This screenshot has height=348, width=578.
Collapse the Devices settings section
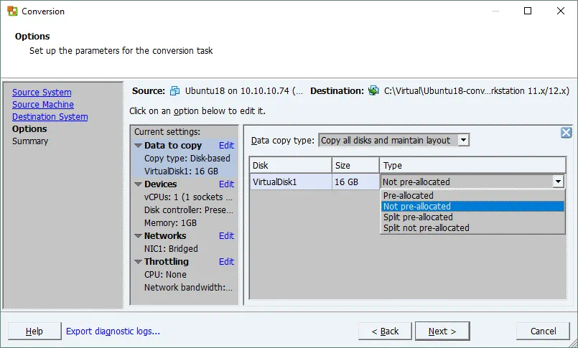tap(138, 184)
